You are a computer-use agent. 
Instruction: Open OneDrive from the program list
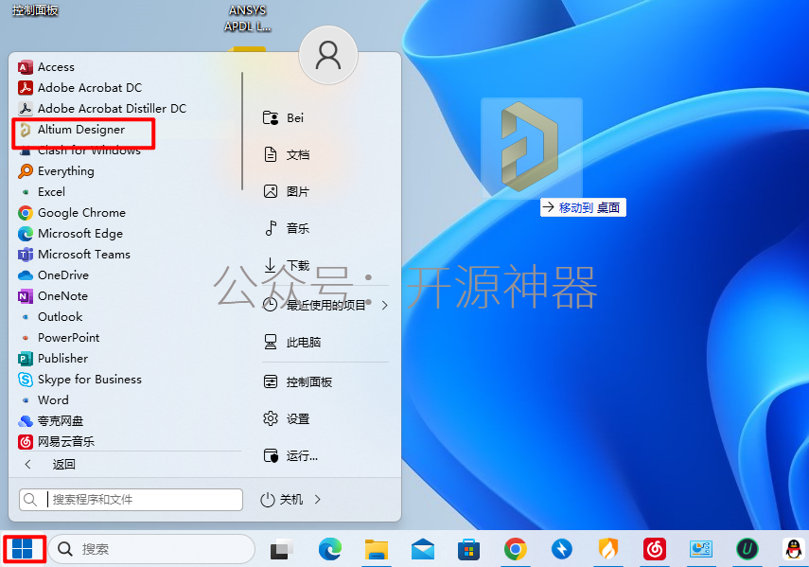point(54,275)
